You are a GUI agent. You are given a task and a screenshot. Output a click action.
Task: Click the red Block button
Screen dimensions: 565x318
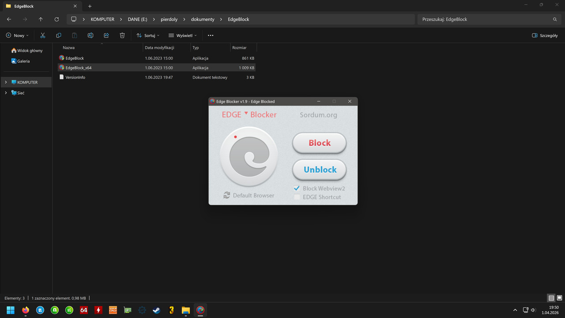(319, 143)
